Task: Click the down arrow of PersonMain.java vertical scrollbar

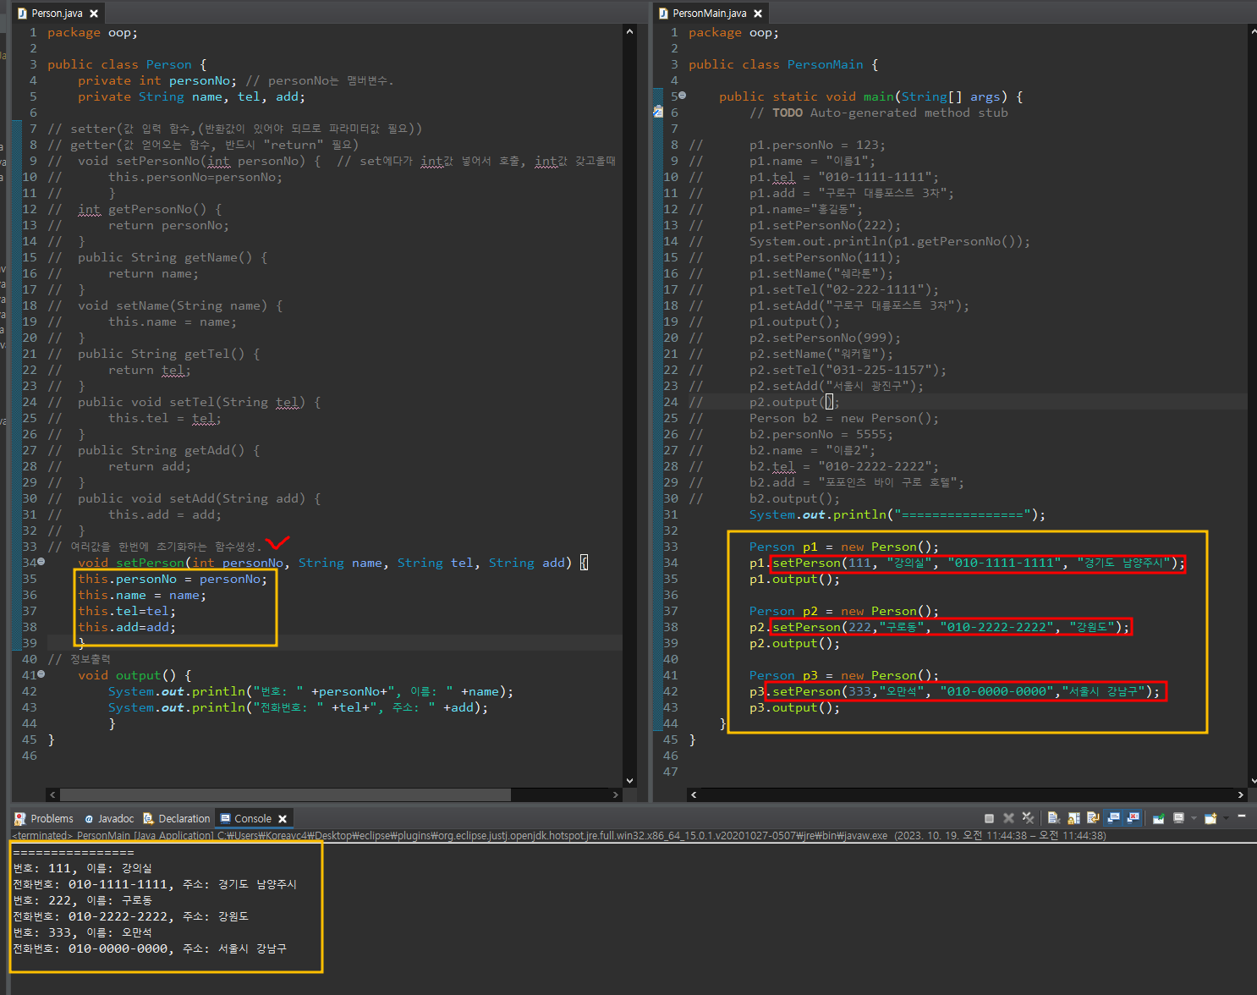Action: click(1252, 780)
